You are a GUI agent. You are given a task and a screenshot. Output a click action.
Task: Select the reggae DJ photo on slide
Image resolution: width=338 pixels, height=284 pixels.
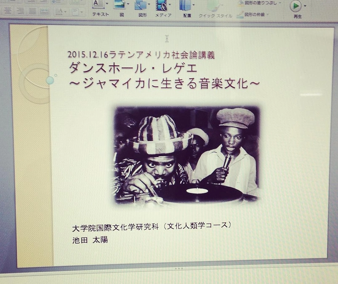pyautogui.click(x=186, y=155)
